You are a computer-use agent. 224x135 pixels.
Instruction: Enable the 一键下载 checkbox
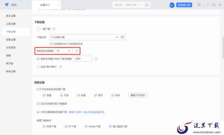pyautogui.click(x=38, y=29)
